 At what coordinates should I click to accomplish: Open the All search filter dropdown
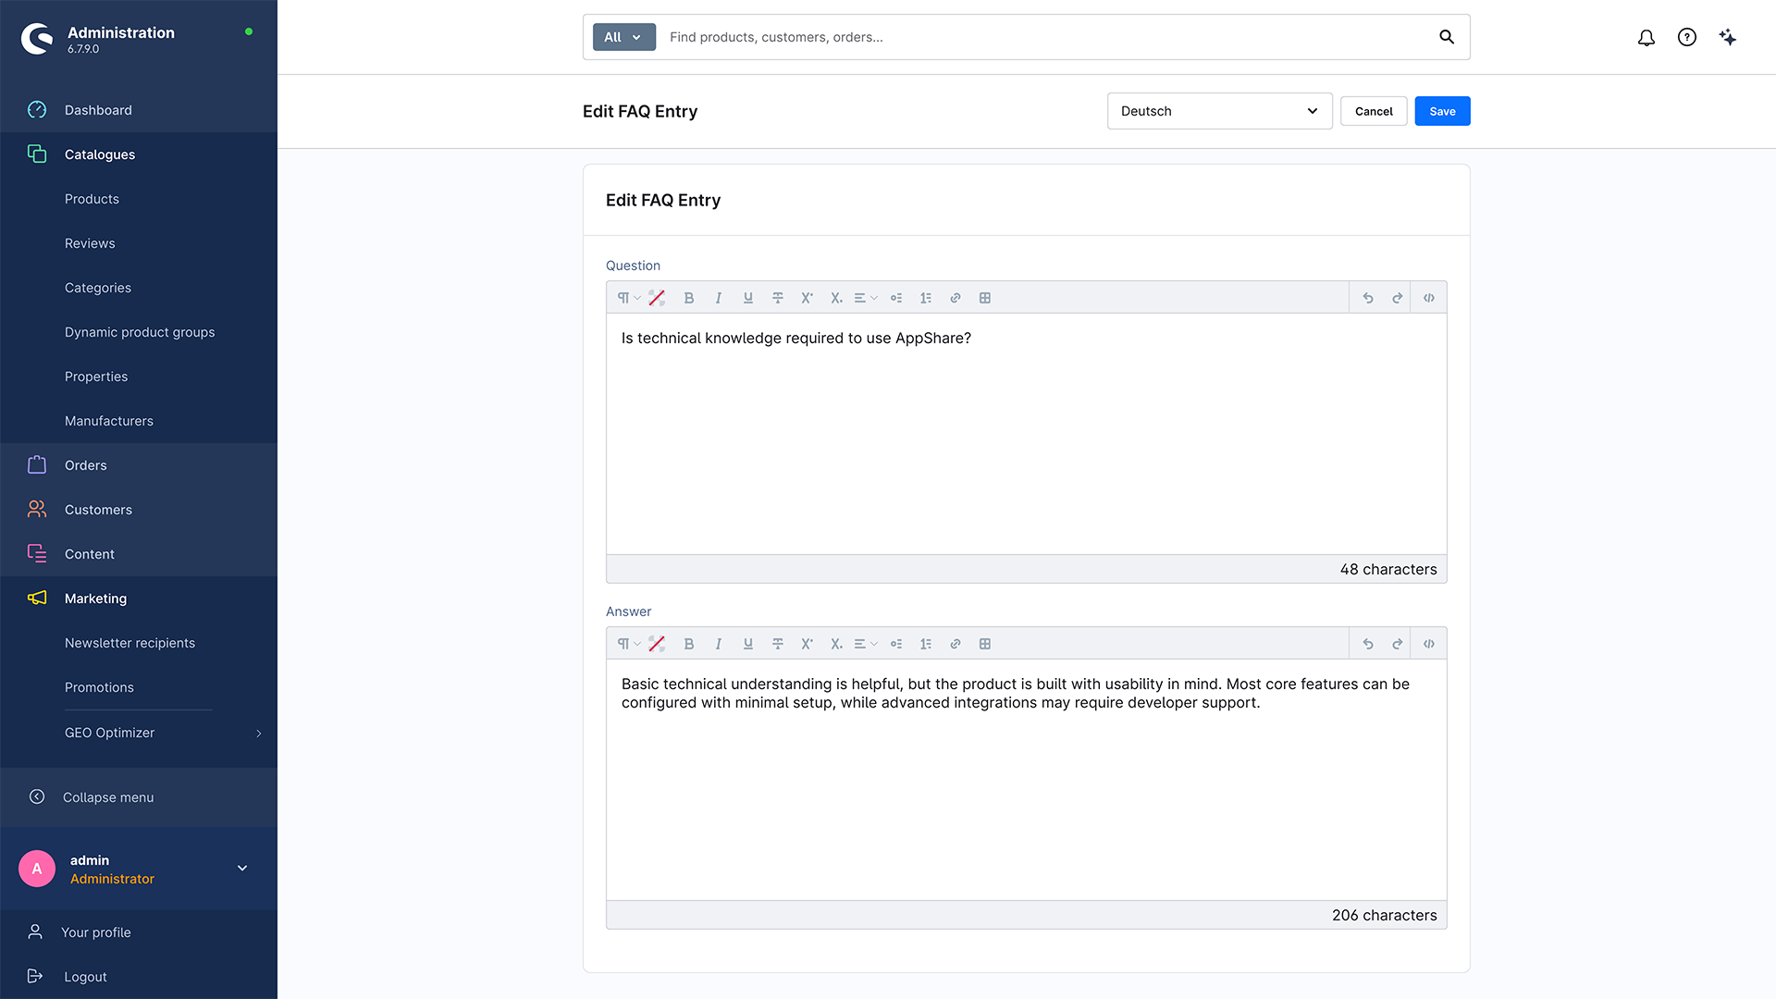[623, 37]
